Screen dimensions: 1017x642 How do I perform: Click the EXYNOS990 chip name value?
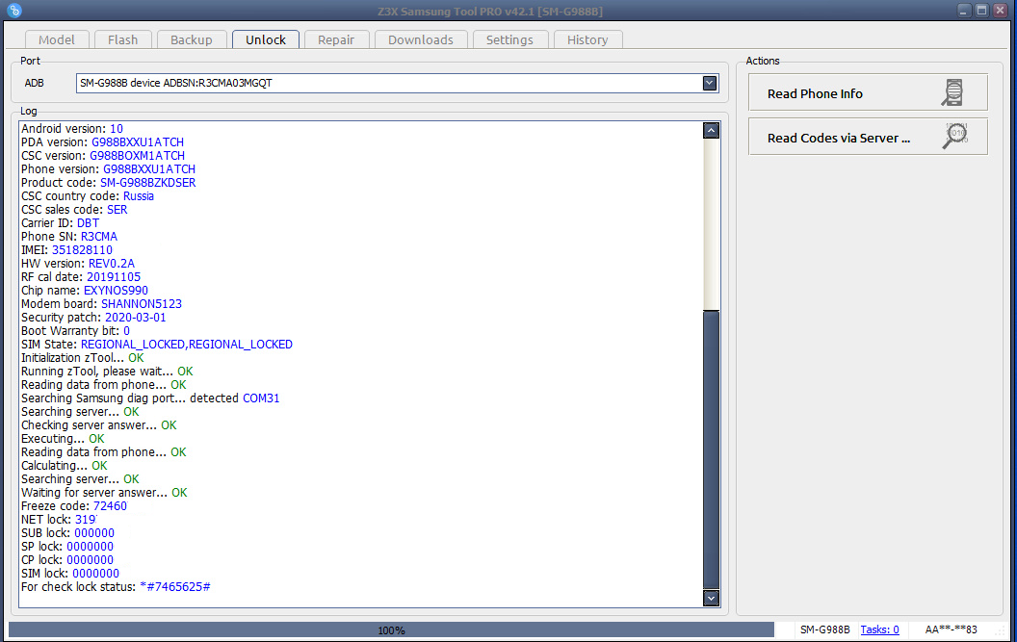point(116,291)
